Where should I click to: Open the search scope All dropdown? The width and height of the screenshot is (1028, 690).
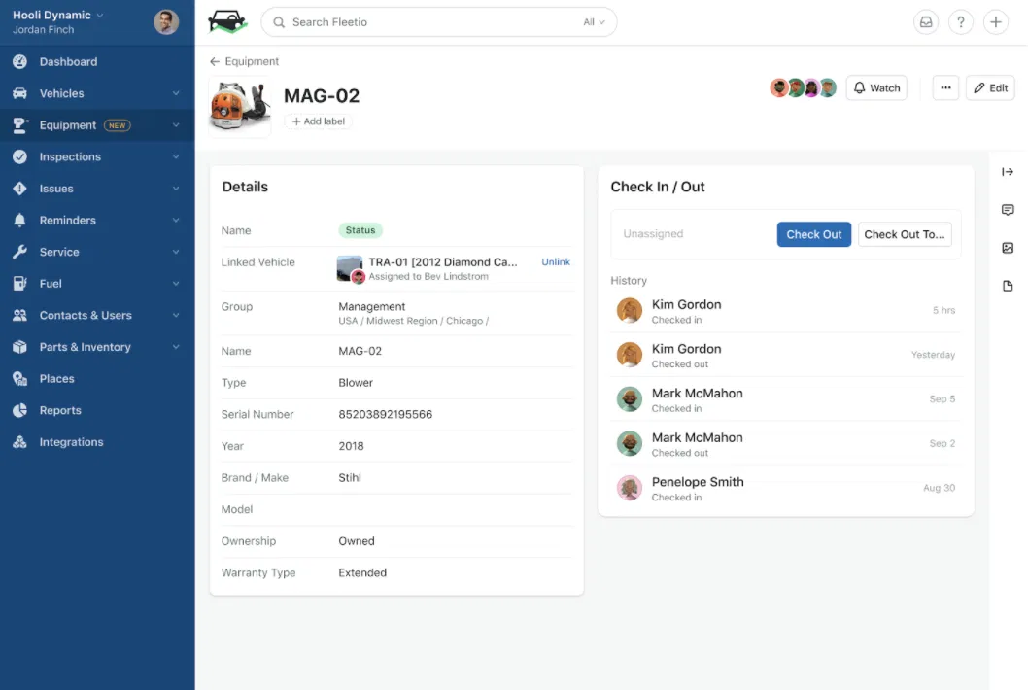point(594,22)
